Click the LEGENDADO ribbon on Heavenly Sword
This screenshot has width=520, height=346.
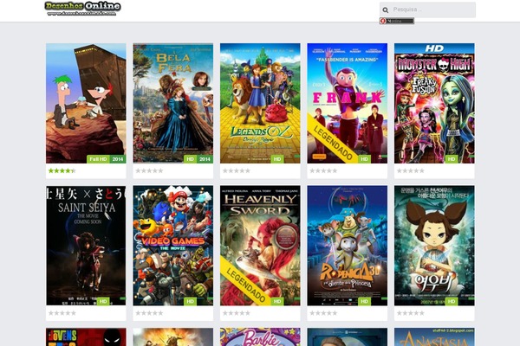[x=244, y=284]
